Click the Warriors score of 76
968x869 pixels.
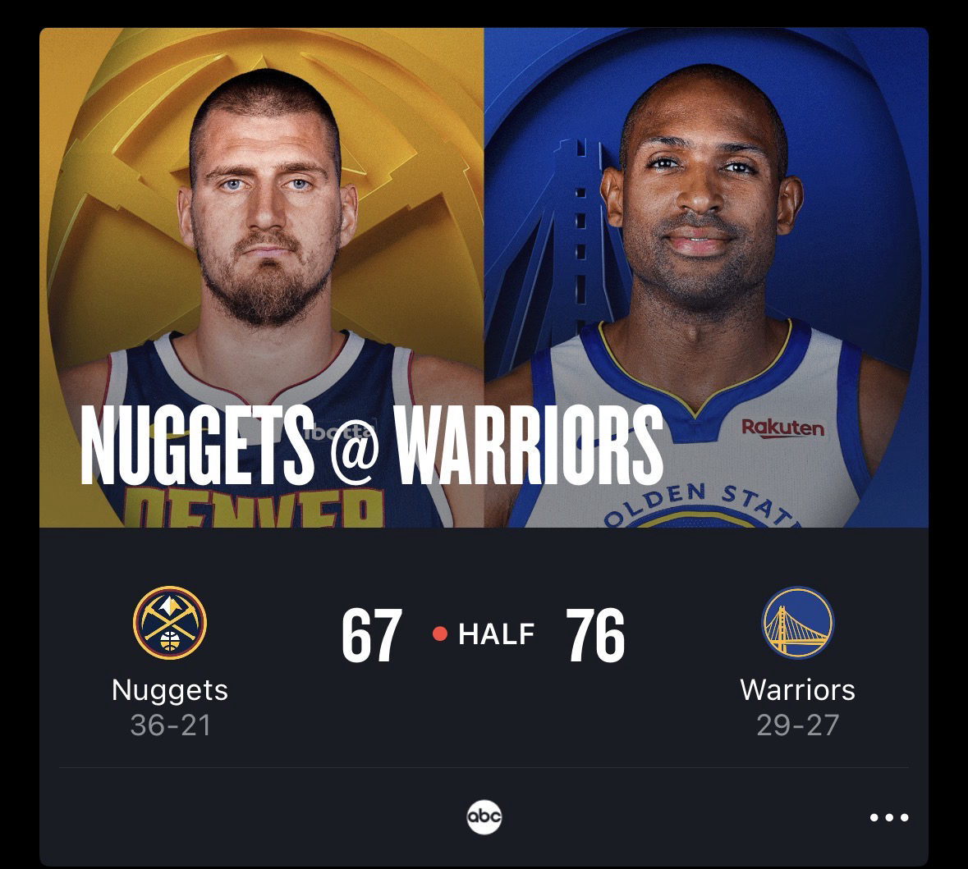pos(595,635)
